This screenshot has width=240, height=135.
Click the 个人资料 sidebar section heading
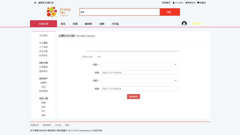click(43, 43)
